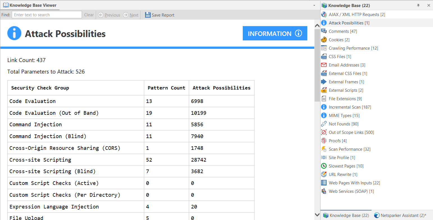Select the Slowest Pages clock icon
This screenshot has width=433, height=220.
tap(324, 166)
